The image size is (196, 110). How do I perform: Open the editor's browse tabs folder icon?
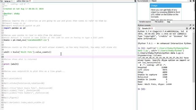point(1,1)
